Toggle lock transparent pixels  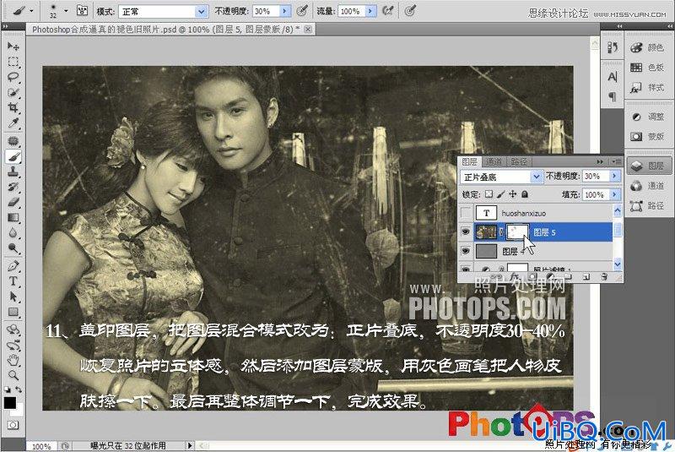(489, 194)
